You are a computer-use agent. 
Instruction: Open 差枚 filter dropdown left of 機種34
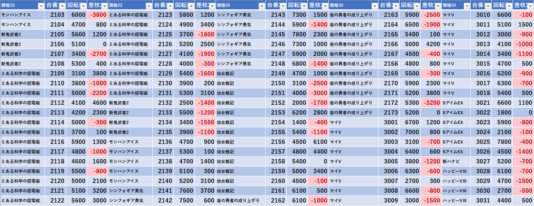(438, 6)
